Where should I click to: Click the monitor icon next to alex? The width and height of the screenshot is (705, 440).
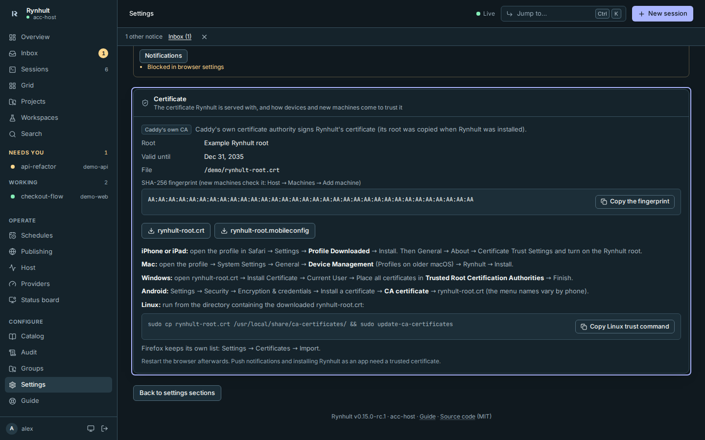[x=91, y=429]
